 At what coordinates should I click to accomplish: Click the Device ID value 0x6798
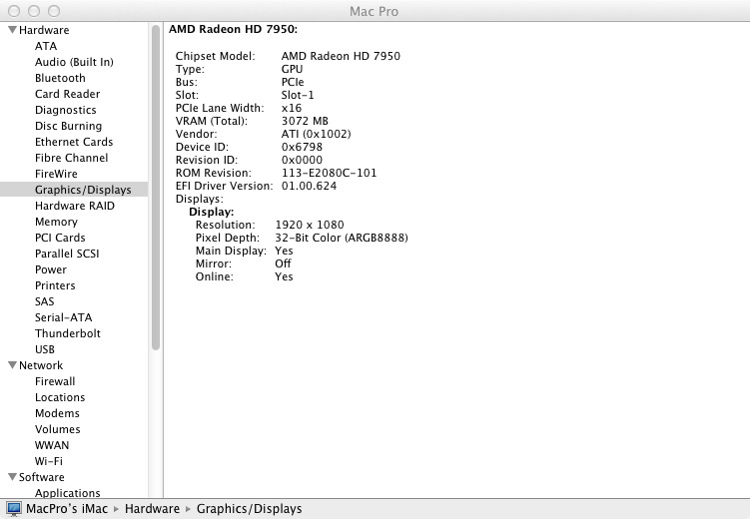(302, 147)
